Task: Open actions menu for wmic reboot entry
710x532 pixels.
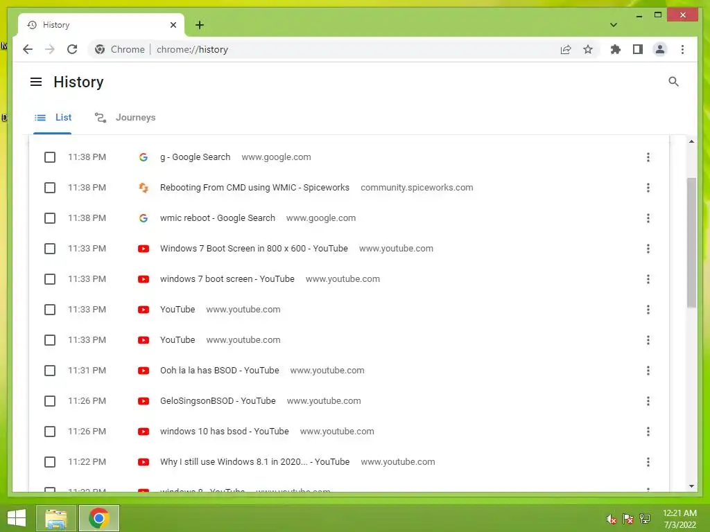Action: point(648,218)
